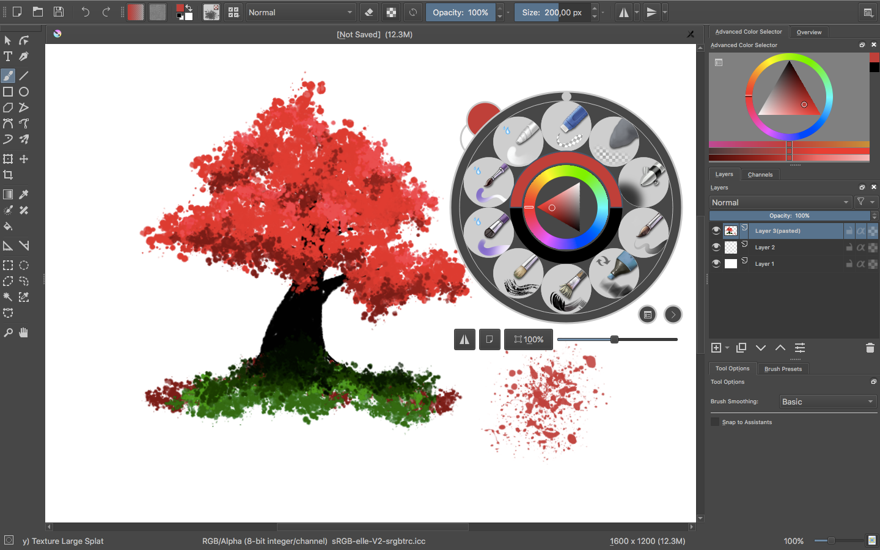Expand the top toolbar blending mode dropdown
880x550 pixels.
pyautogui.click(x=301, y=12)
